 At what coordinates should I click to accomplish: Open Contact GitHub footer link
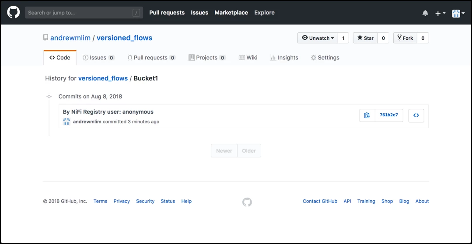pyautogui.click(x=320, y=201)
